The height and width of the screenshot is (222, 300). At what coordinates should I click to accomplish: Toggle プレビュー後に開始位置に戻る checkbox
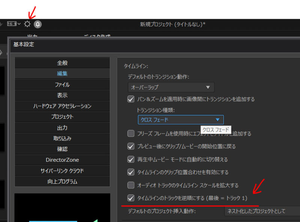tap(131, 146)
